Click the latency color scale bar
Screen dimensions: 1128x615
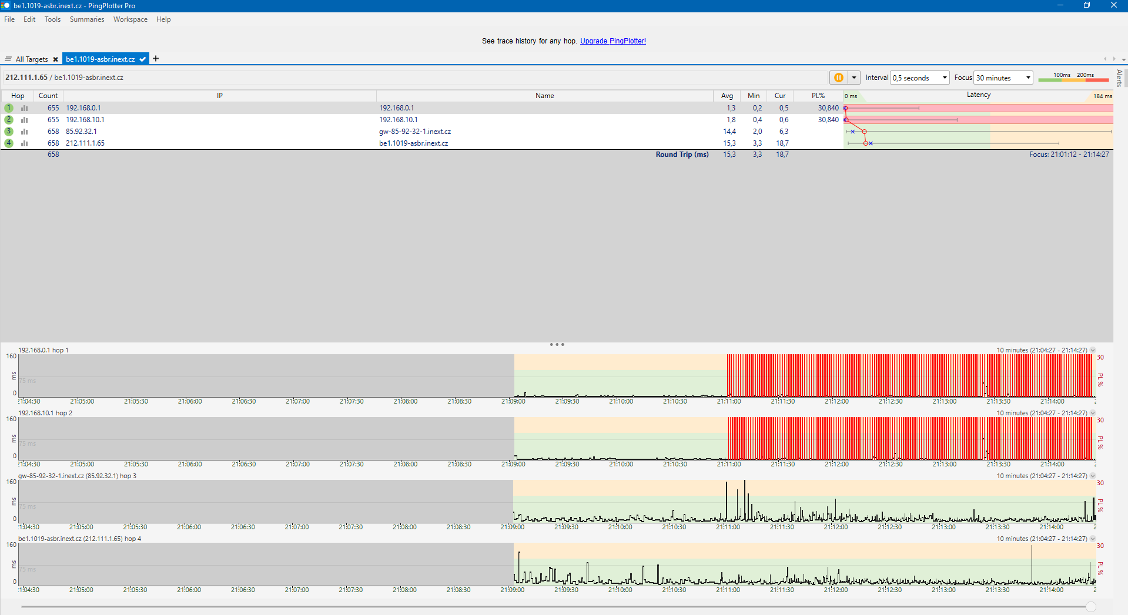click(1073, 79)
